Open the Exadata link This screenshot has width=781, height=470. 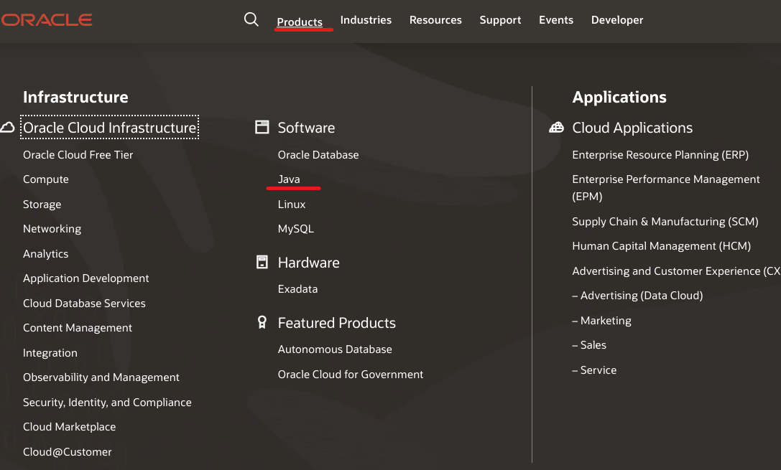click(x=297, y=289)
